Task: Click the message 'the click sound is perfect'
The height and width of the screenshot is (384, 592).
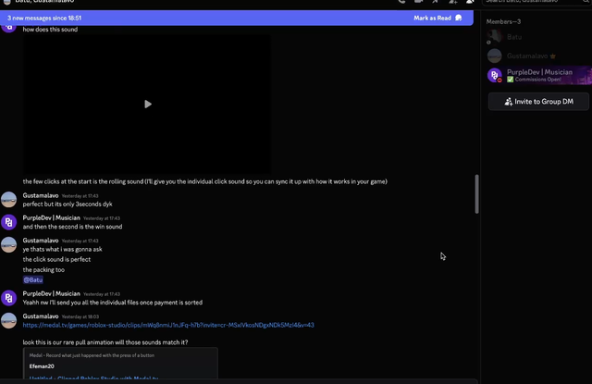Action: (x=56, y=259)
